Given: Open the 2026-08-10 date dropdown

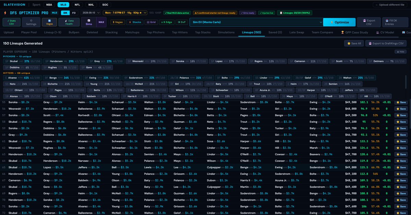Looking at the screenshot, I should [x=91, y=13].
